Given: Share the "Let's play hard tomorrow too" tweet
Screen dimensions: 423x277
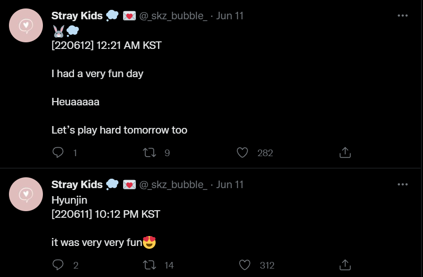Looking at the screenshot, I should tap(345, 152).
